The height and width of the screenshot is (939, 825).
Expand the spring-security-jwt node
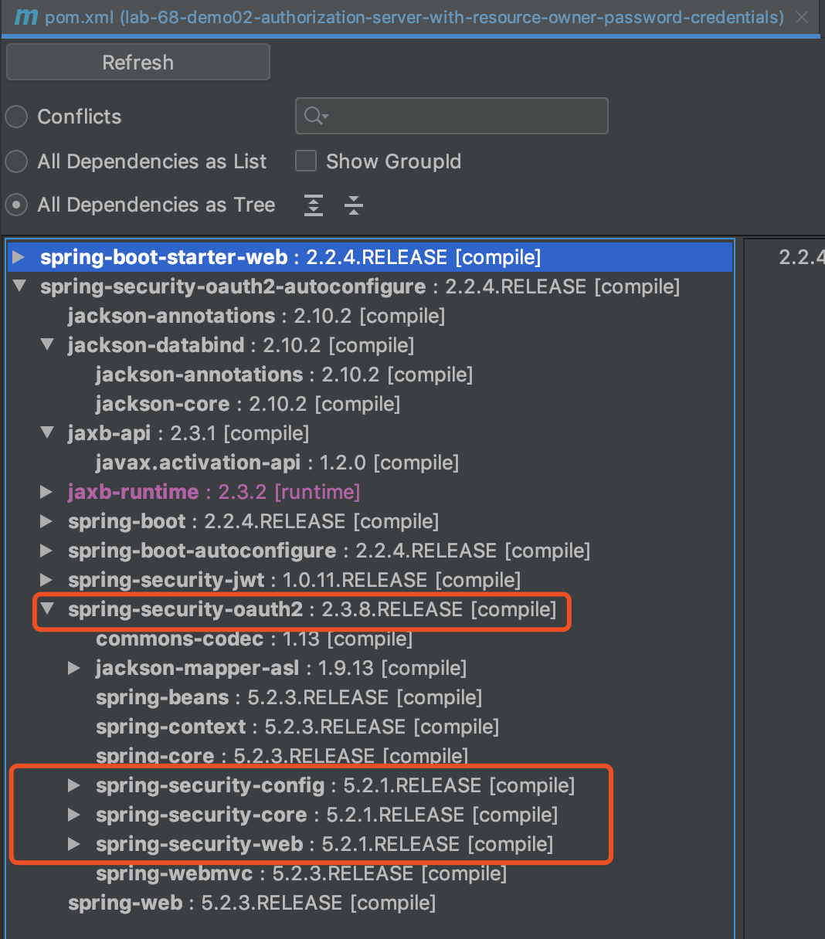(x=46, y=580)
